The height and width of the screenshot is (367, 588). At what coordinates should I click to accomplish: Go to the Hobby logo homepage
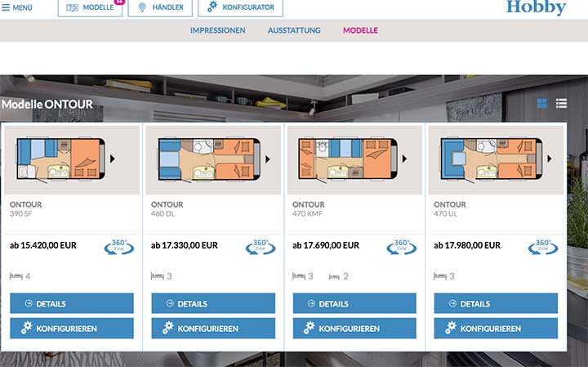click(x=537, y=7)
